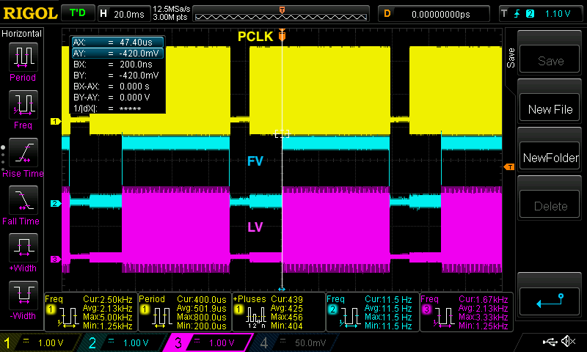The width and height of the screenshot is (587, 352).
Task: Click the channel 1 yellow ground marker
Action: click(56, 121)
